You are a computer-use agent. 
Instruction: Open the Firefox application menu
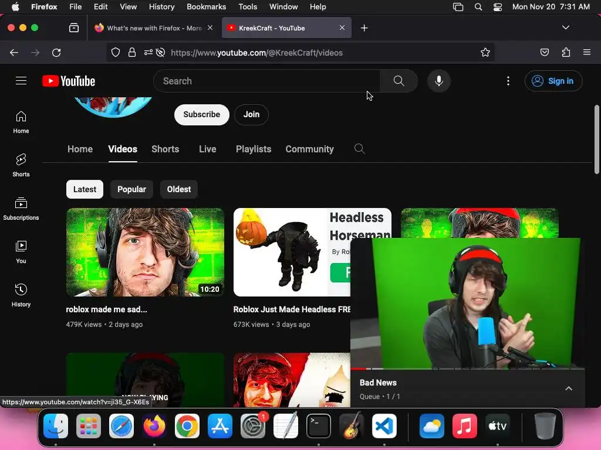point(587,52)
